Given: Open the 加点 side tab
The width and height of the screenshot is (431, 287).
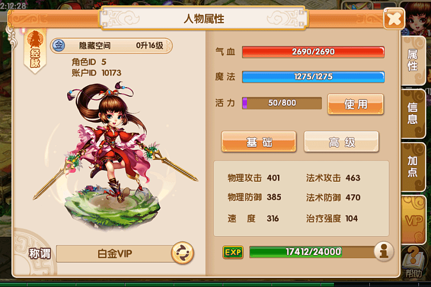Looking at the screenshot, I should pyautogui.click(x=413, y=166).
